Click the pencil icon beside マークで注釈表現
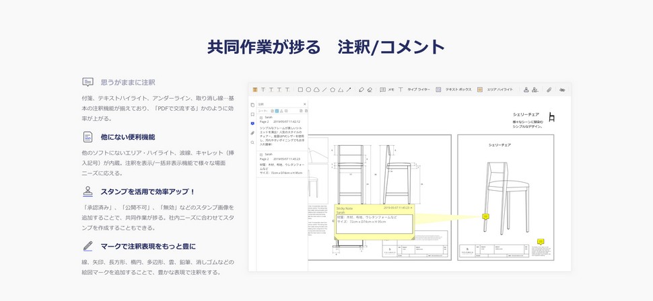 (88, 246)
